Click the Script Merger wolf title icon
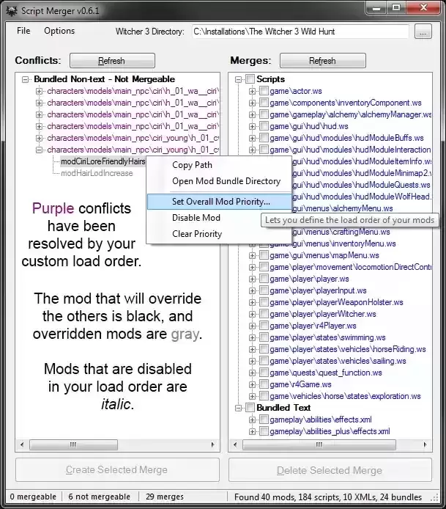 click(11, 9)
